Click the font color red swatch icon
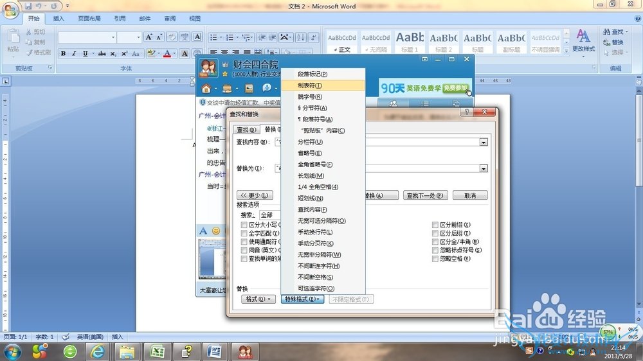643x361 pixels. (167, 53)
